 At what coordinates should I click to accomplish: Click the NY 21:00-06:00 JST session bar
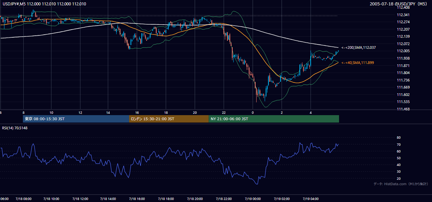point(274,119)
